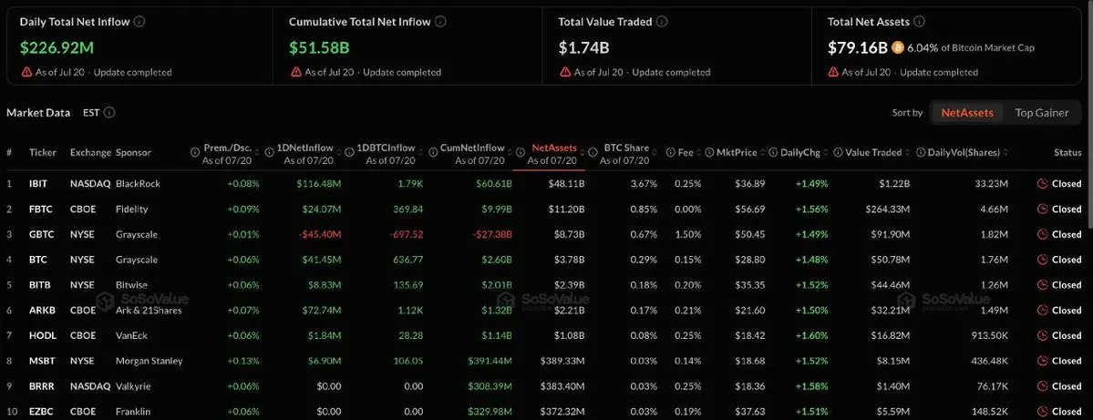Click warning icon under Cumulative Total Net Inflow

295,72
